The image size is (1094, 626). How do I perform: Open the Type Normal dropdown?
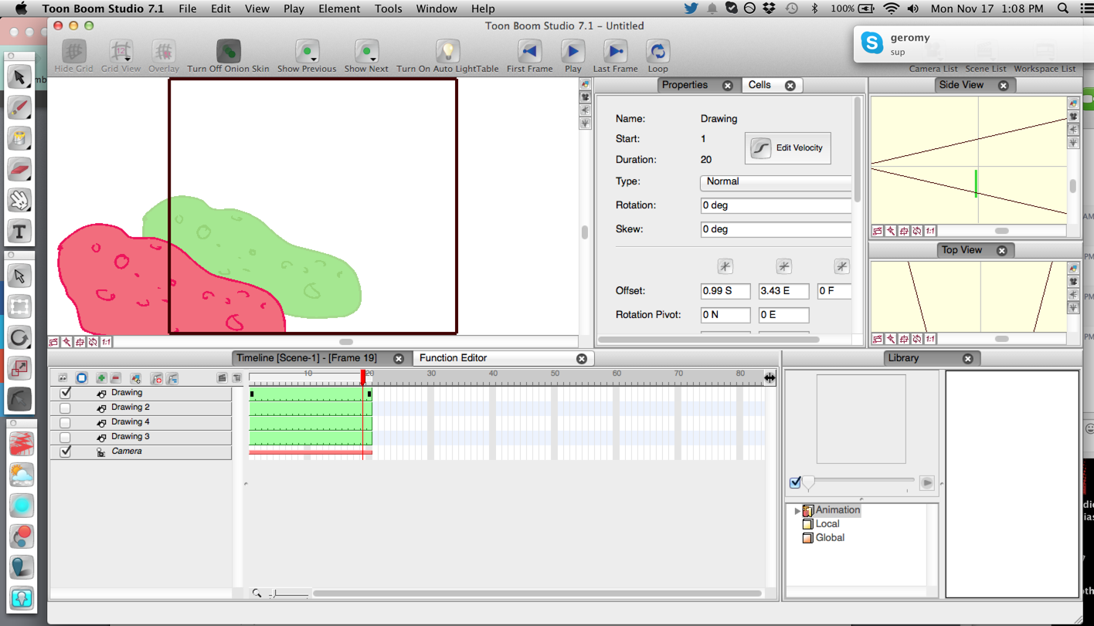(x=776, y=182)
